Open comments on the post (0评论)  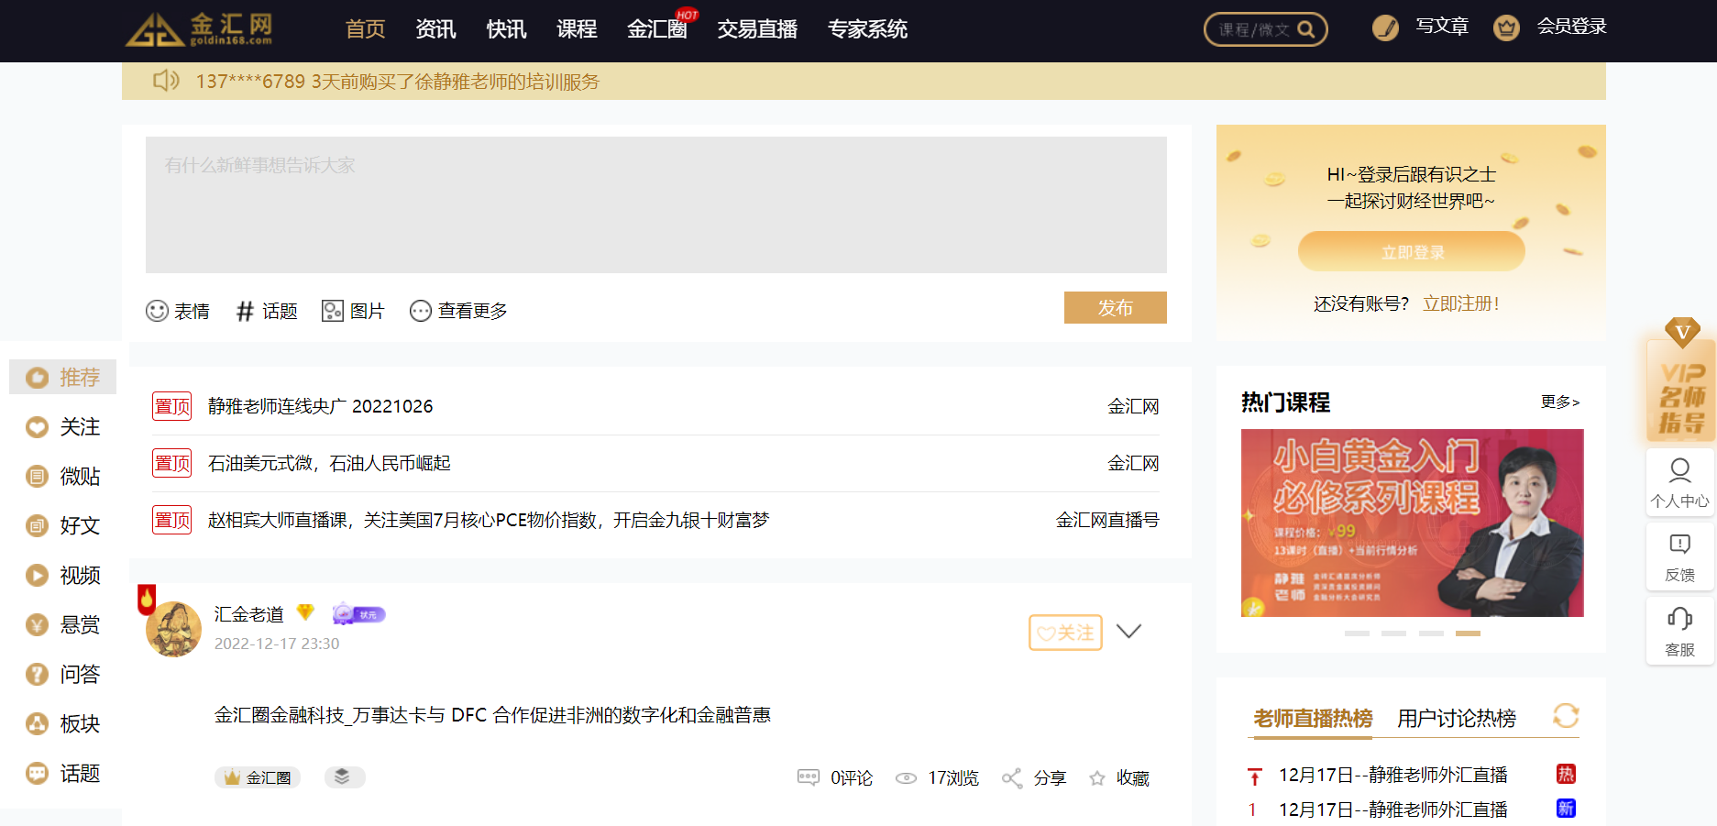835,777
